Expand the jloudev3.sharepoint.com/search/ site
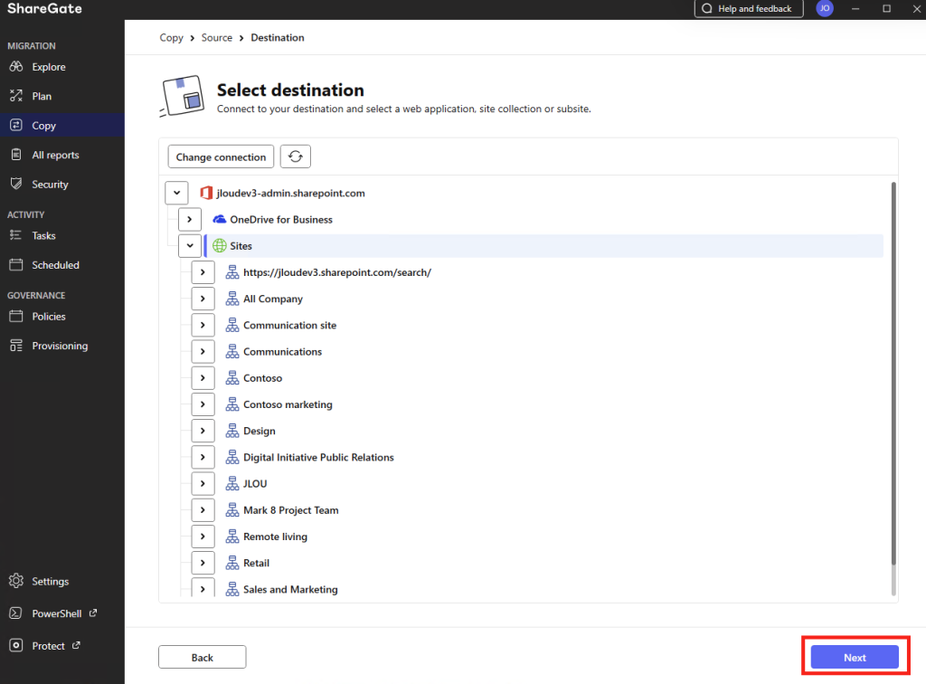The height and width of the screenshot is (684, 926). (x=203, y=272)
